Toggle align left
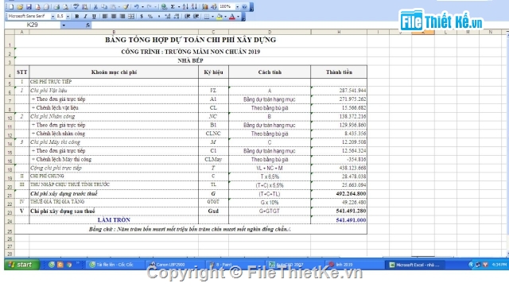The image size is (509, 287). [x=105, y=16]
